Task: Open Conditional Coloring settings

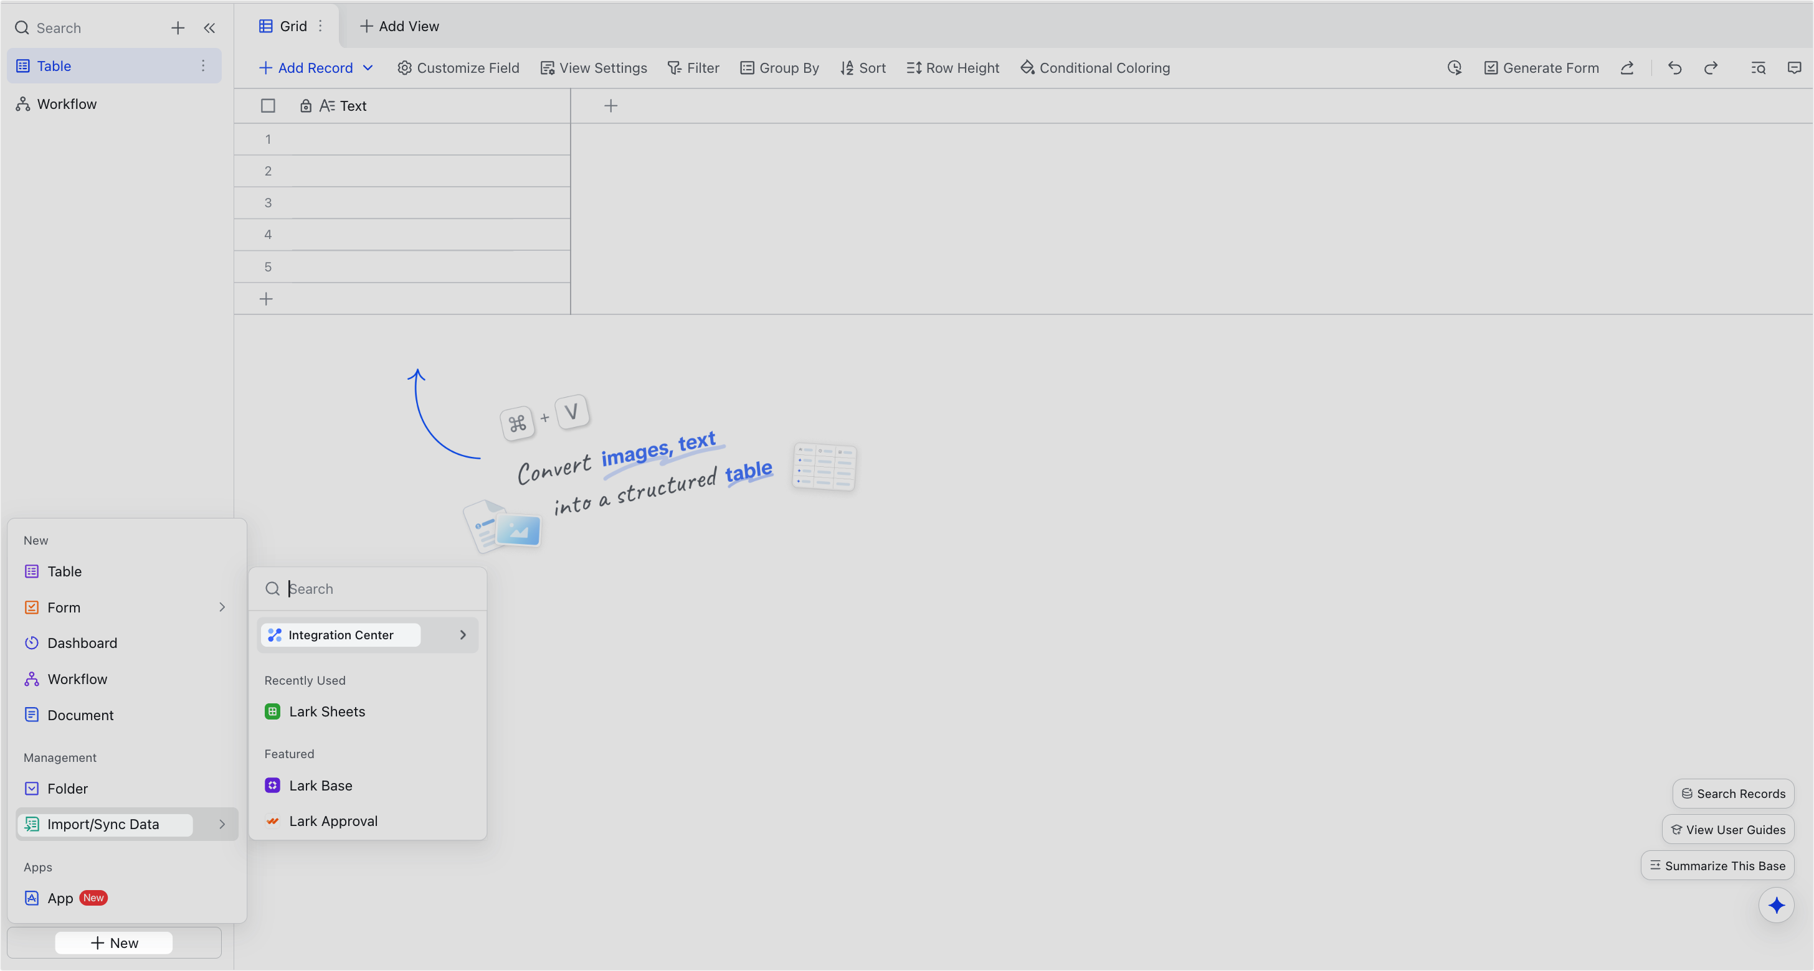Action: (x=1095, y=68)
